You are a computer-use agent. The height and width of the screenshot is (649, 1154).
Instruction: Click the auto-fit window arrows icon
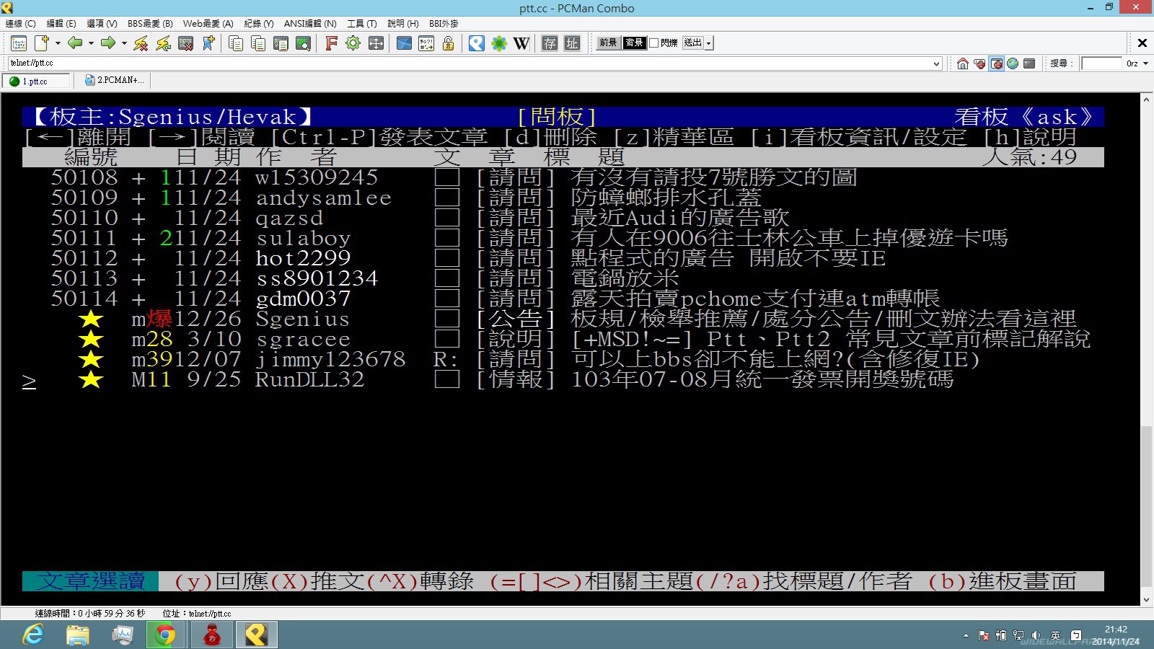(376, 43)
